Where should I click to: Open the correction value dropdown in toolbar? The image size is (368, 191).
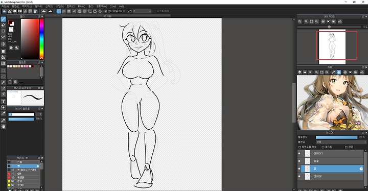pos(142,11)
